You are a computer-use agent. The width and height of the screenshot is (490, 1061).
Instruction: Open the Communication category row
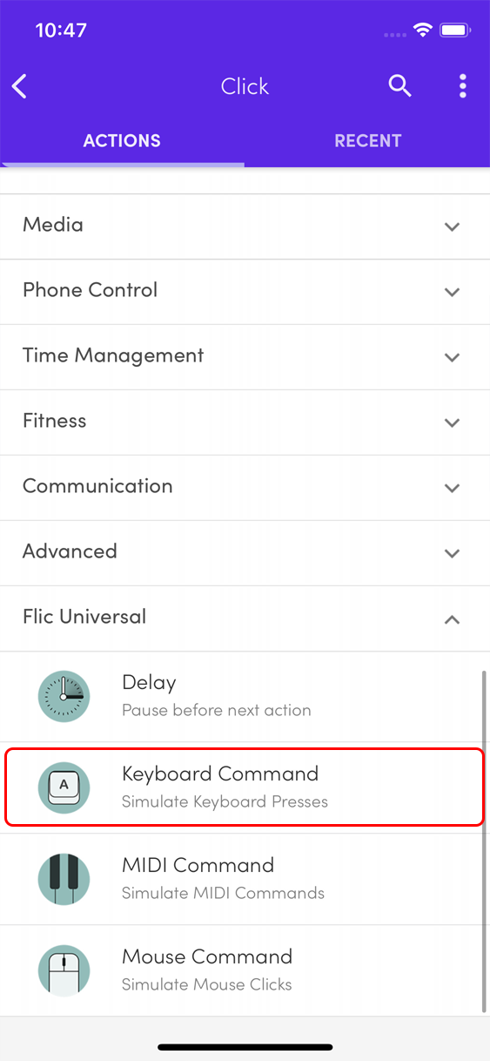(x=245, y=488)
